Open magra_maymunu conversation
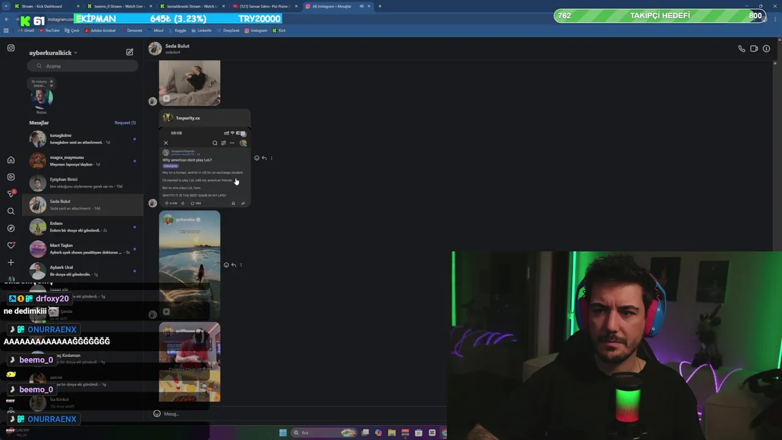 click(x=83, y=161)
